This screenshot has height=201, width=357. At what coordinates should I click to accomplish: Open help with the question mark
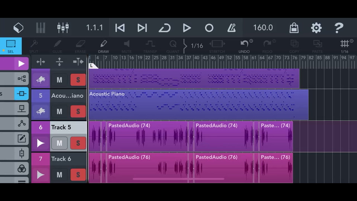pos(338,28)
